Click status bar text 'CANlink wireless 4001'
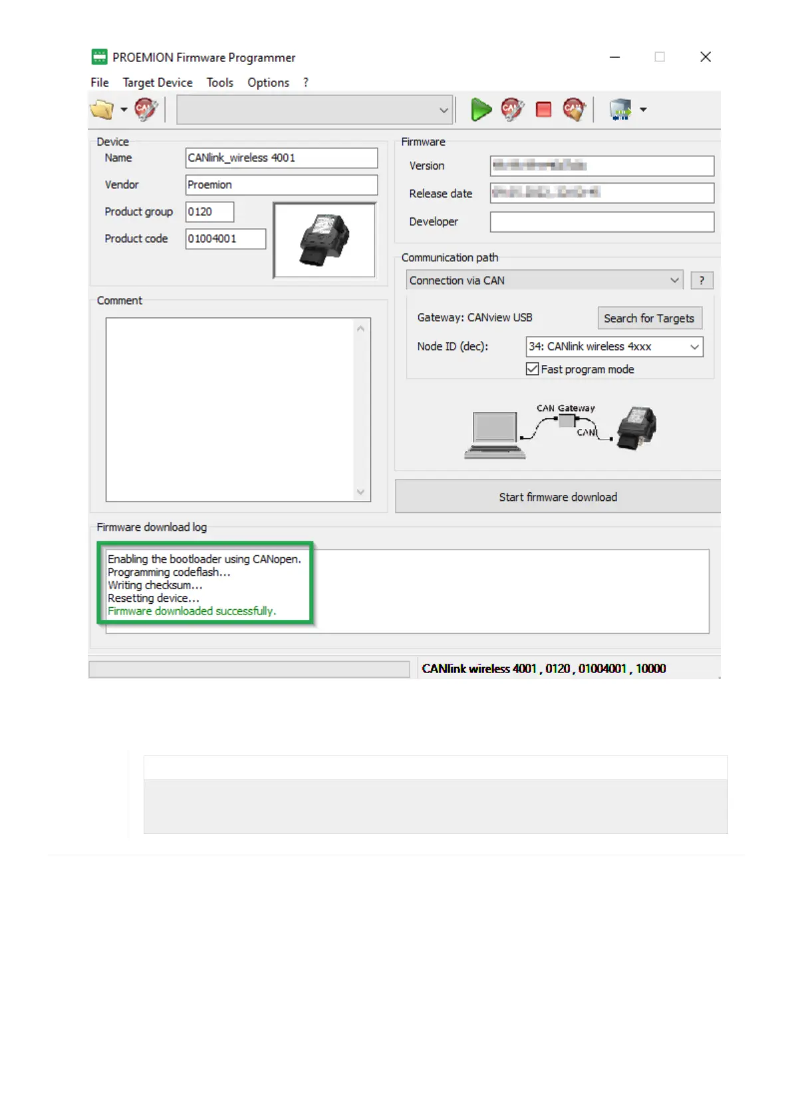The width and height of the screenshot is (792, 1120). pyautogui.click(x=479, y=668)
